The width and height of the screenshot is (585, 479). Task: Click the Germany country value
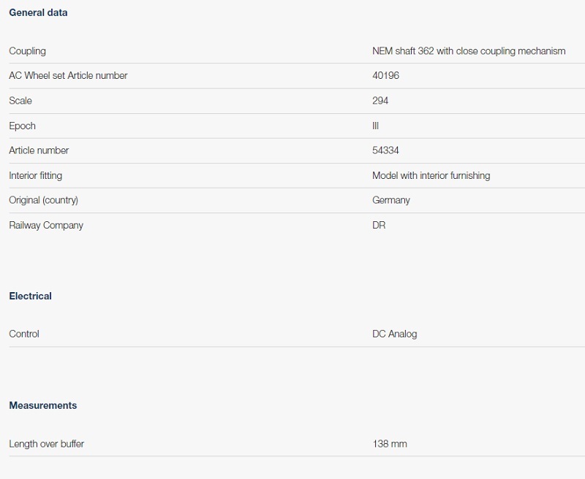(x=391, y=200)
